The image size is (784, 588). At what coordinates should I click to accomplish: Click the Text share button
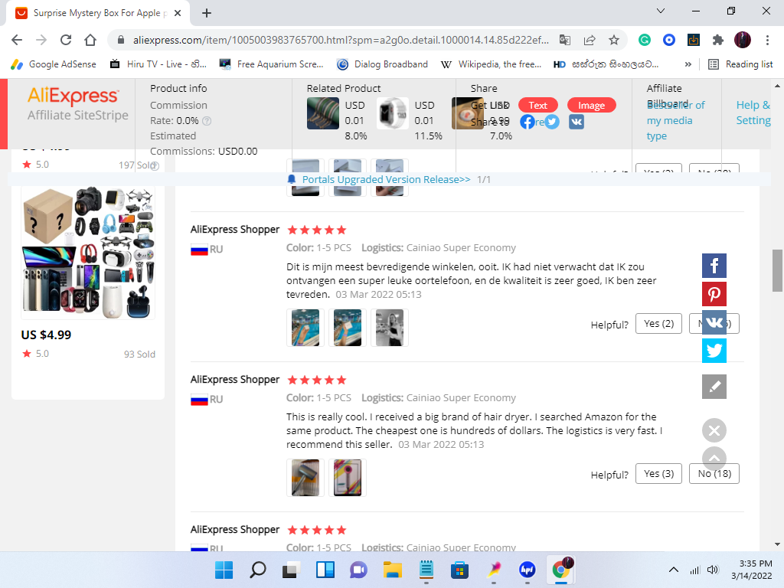pos(538,105)
